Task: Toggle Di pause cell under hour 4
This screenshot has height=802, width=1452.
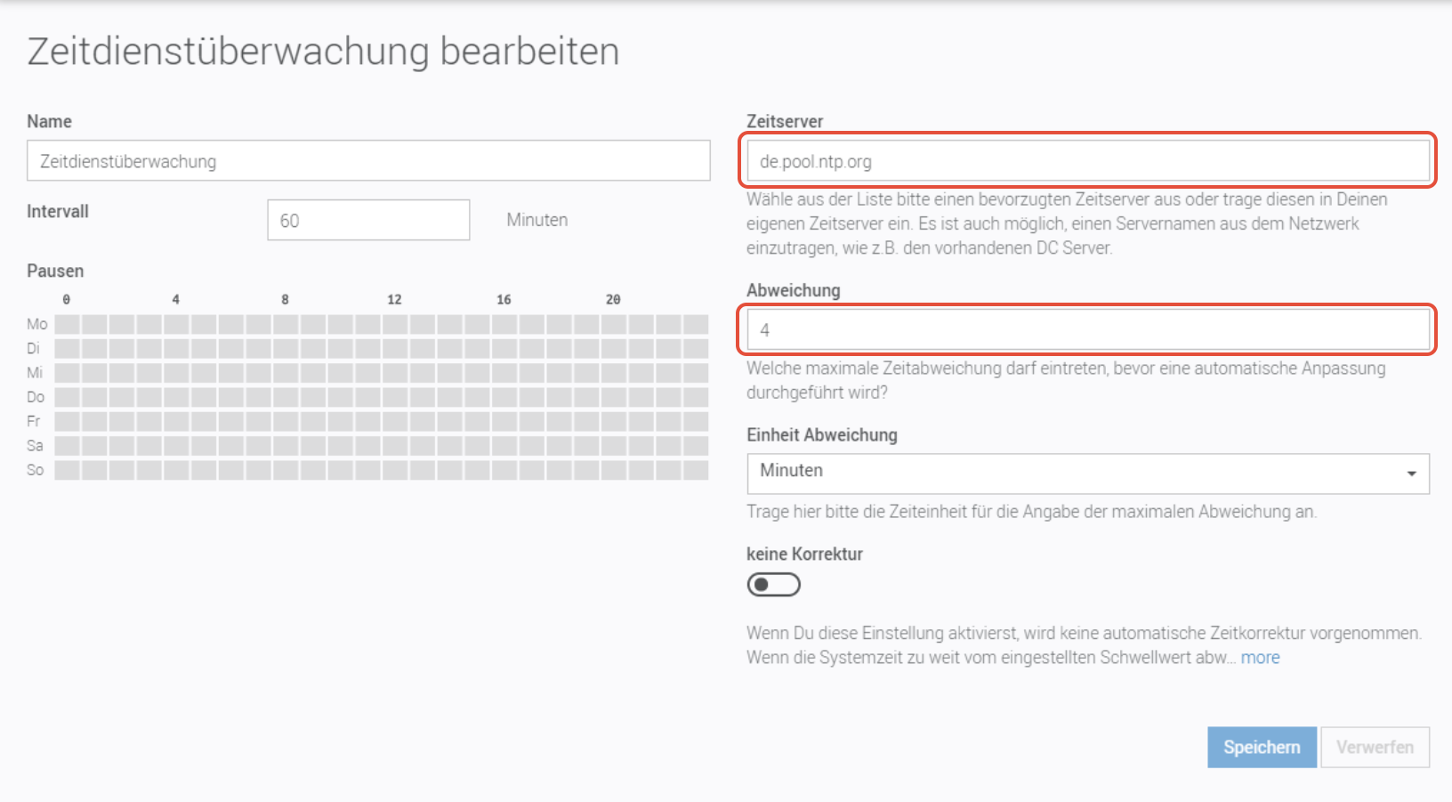Action: [x=177, y=348]
